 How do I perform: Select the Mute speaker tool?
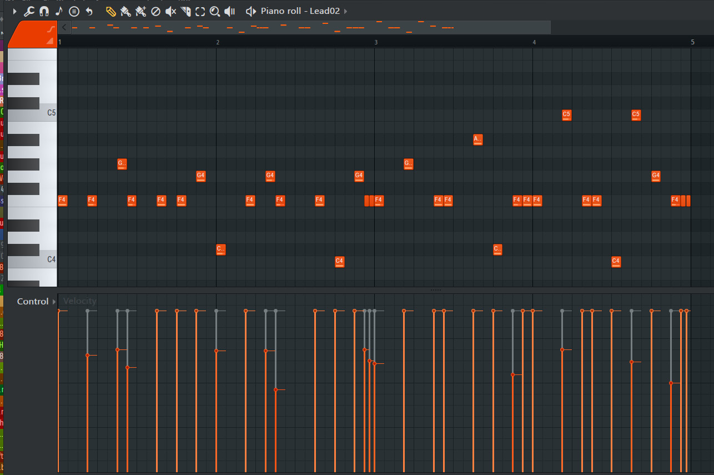(x=170, y=11)
